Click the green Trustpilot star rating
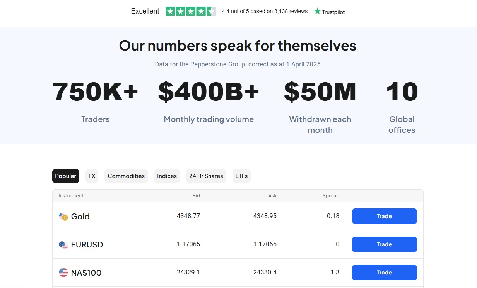 coord(190,12)
